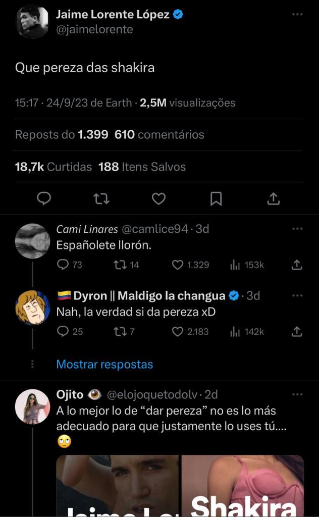Bookmark the main tweet
Viewport: 319px width, 517px height.
pyautogui.click(x=216, y=199)
